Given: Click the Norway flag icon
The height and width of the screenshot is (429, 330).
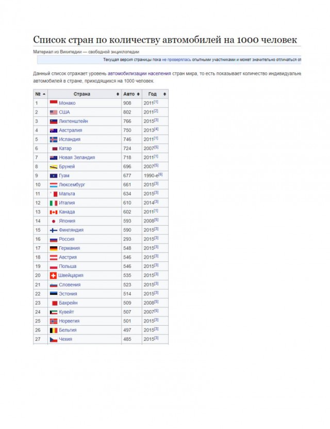Looking at the screenshot, I should [54, 321].
